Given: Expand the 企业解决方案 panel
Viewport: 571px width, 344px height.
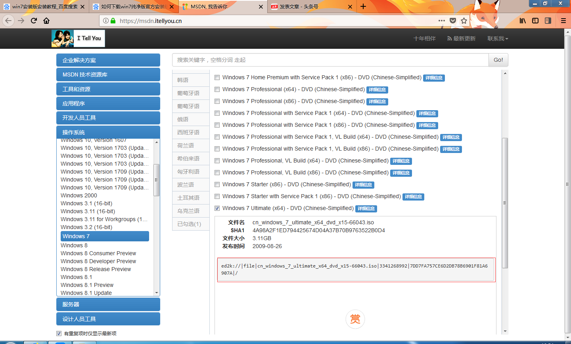Looking at the screenshot, I should click(x=108, y=60).
